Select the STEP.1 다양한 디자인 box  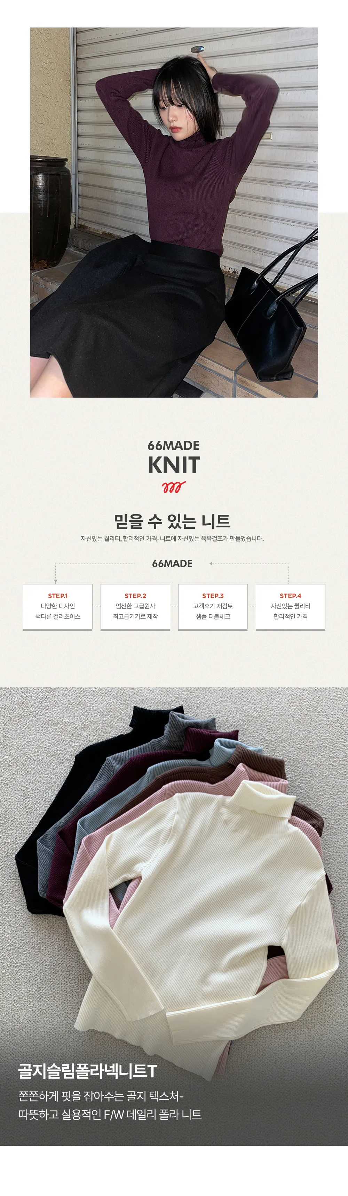58,607
